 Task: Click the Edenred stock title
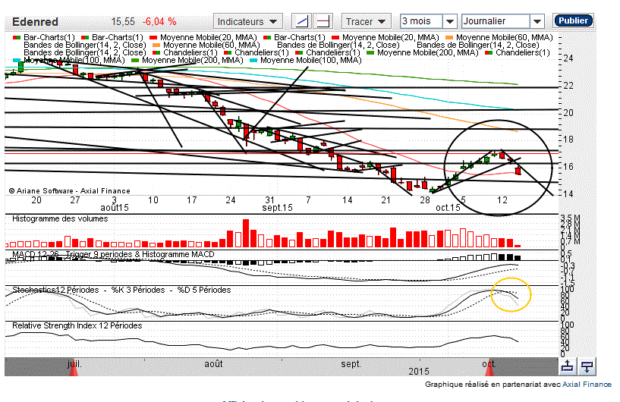pyautogui.click(x=35, y=22)
